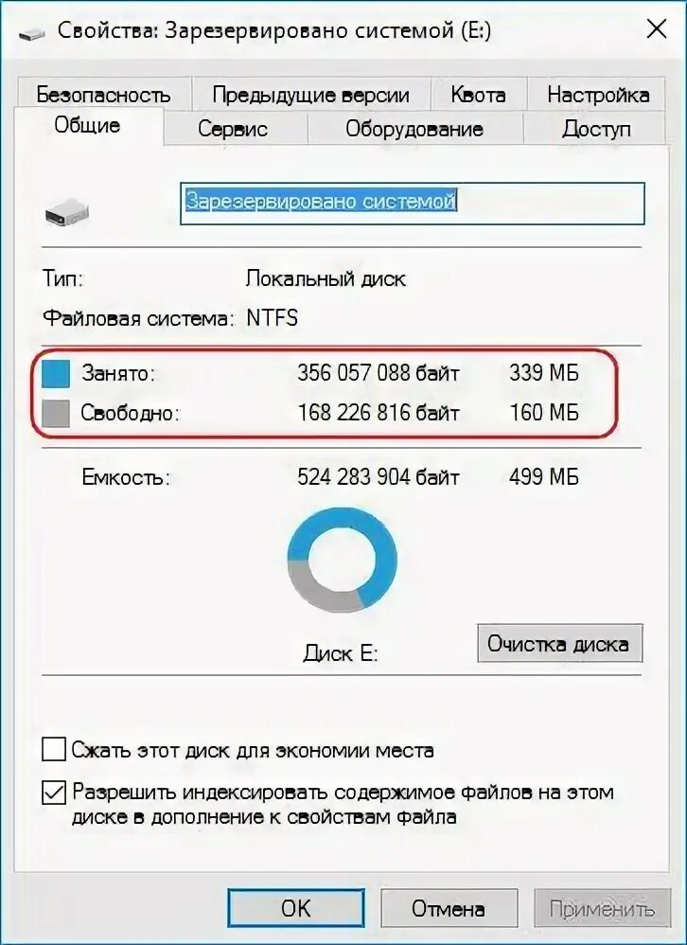The image size is (687, 945).
Task: Click the blue used space color square
Action: click(x=56, y=374)
